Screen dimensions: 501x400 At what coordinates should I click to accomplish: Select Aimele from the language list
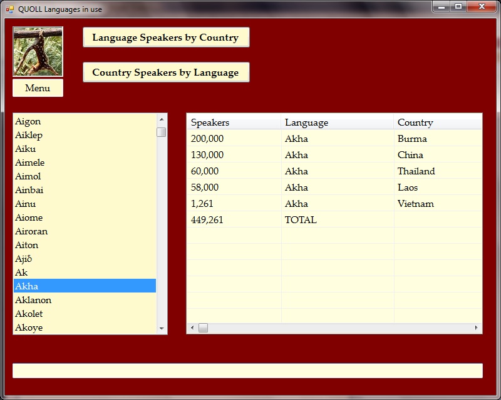tap(30, 162)
